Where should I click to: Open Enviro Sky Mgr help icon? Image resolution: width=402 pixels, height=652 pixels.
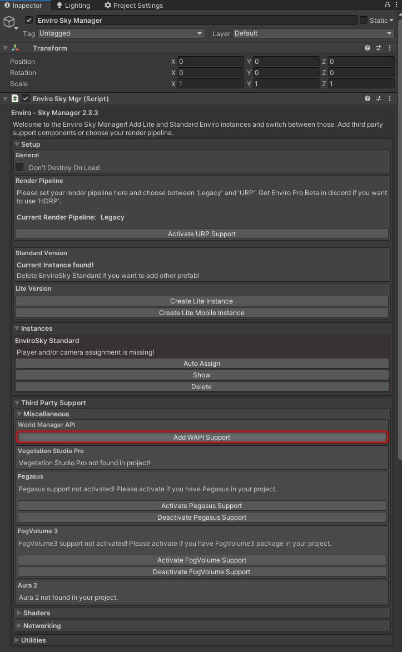(x=368, y=99)
